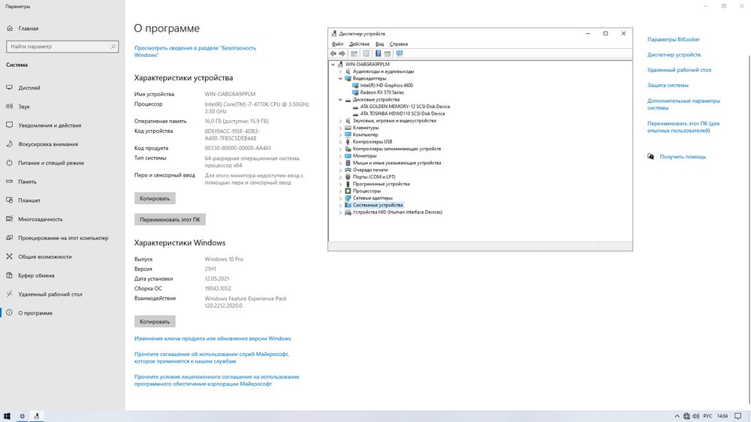
Task: Click the blue Help icon in Device Manager toolbar
Action: click(378, 53)
